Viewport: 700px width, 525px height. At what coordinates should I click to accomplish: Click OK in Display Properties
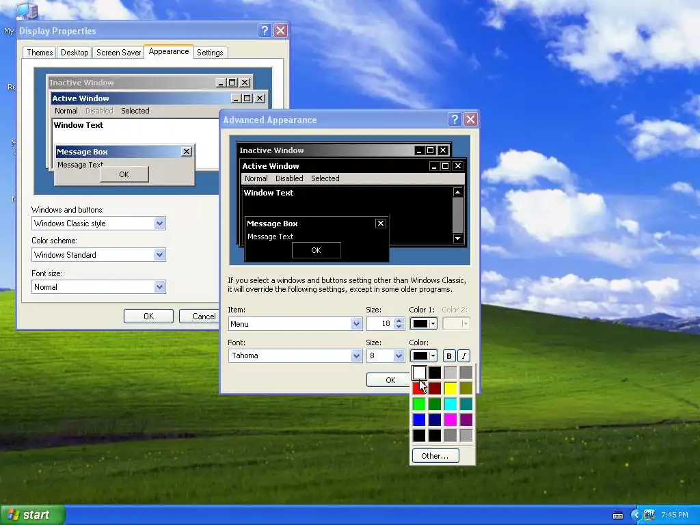tap(148, 316)
